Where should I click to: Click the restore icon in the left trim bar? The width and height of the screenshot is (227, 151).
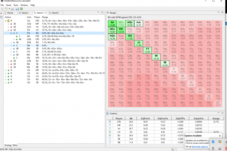pyautogui.click(x=1, y=13)
